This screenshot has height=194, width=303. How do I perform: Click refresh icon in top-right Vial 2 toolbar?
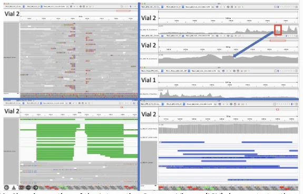(228, 7)
